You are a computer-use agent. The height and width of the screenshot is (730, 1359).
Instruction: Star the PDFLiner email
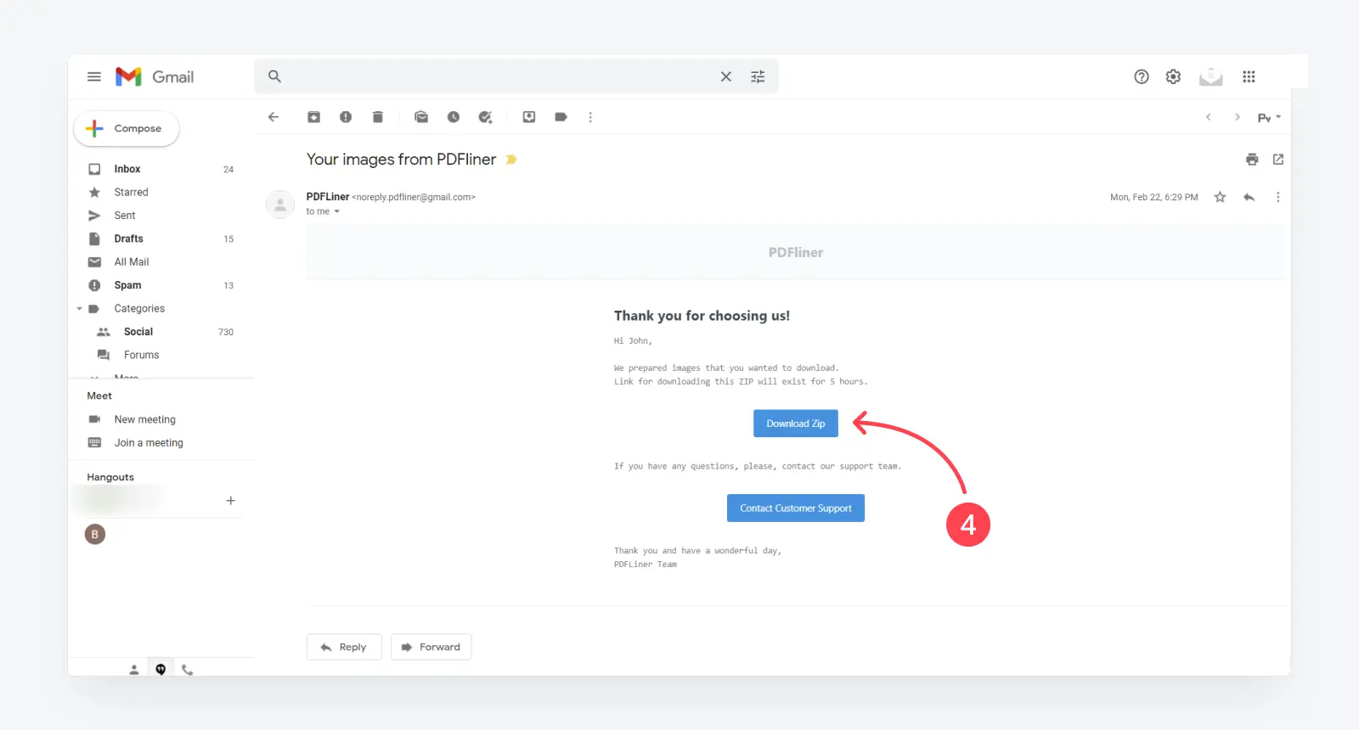point(1221,197)
